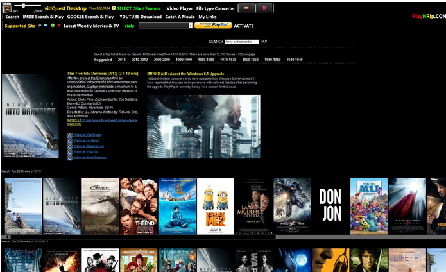This screenshot has height=272, width=446.
Task: Click play icon beside Watch at VeeHD.com
Action: coord(70,135)
